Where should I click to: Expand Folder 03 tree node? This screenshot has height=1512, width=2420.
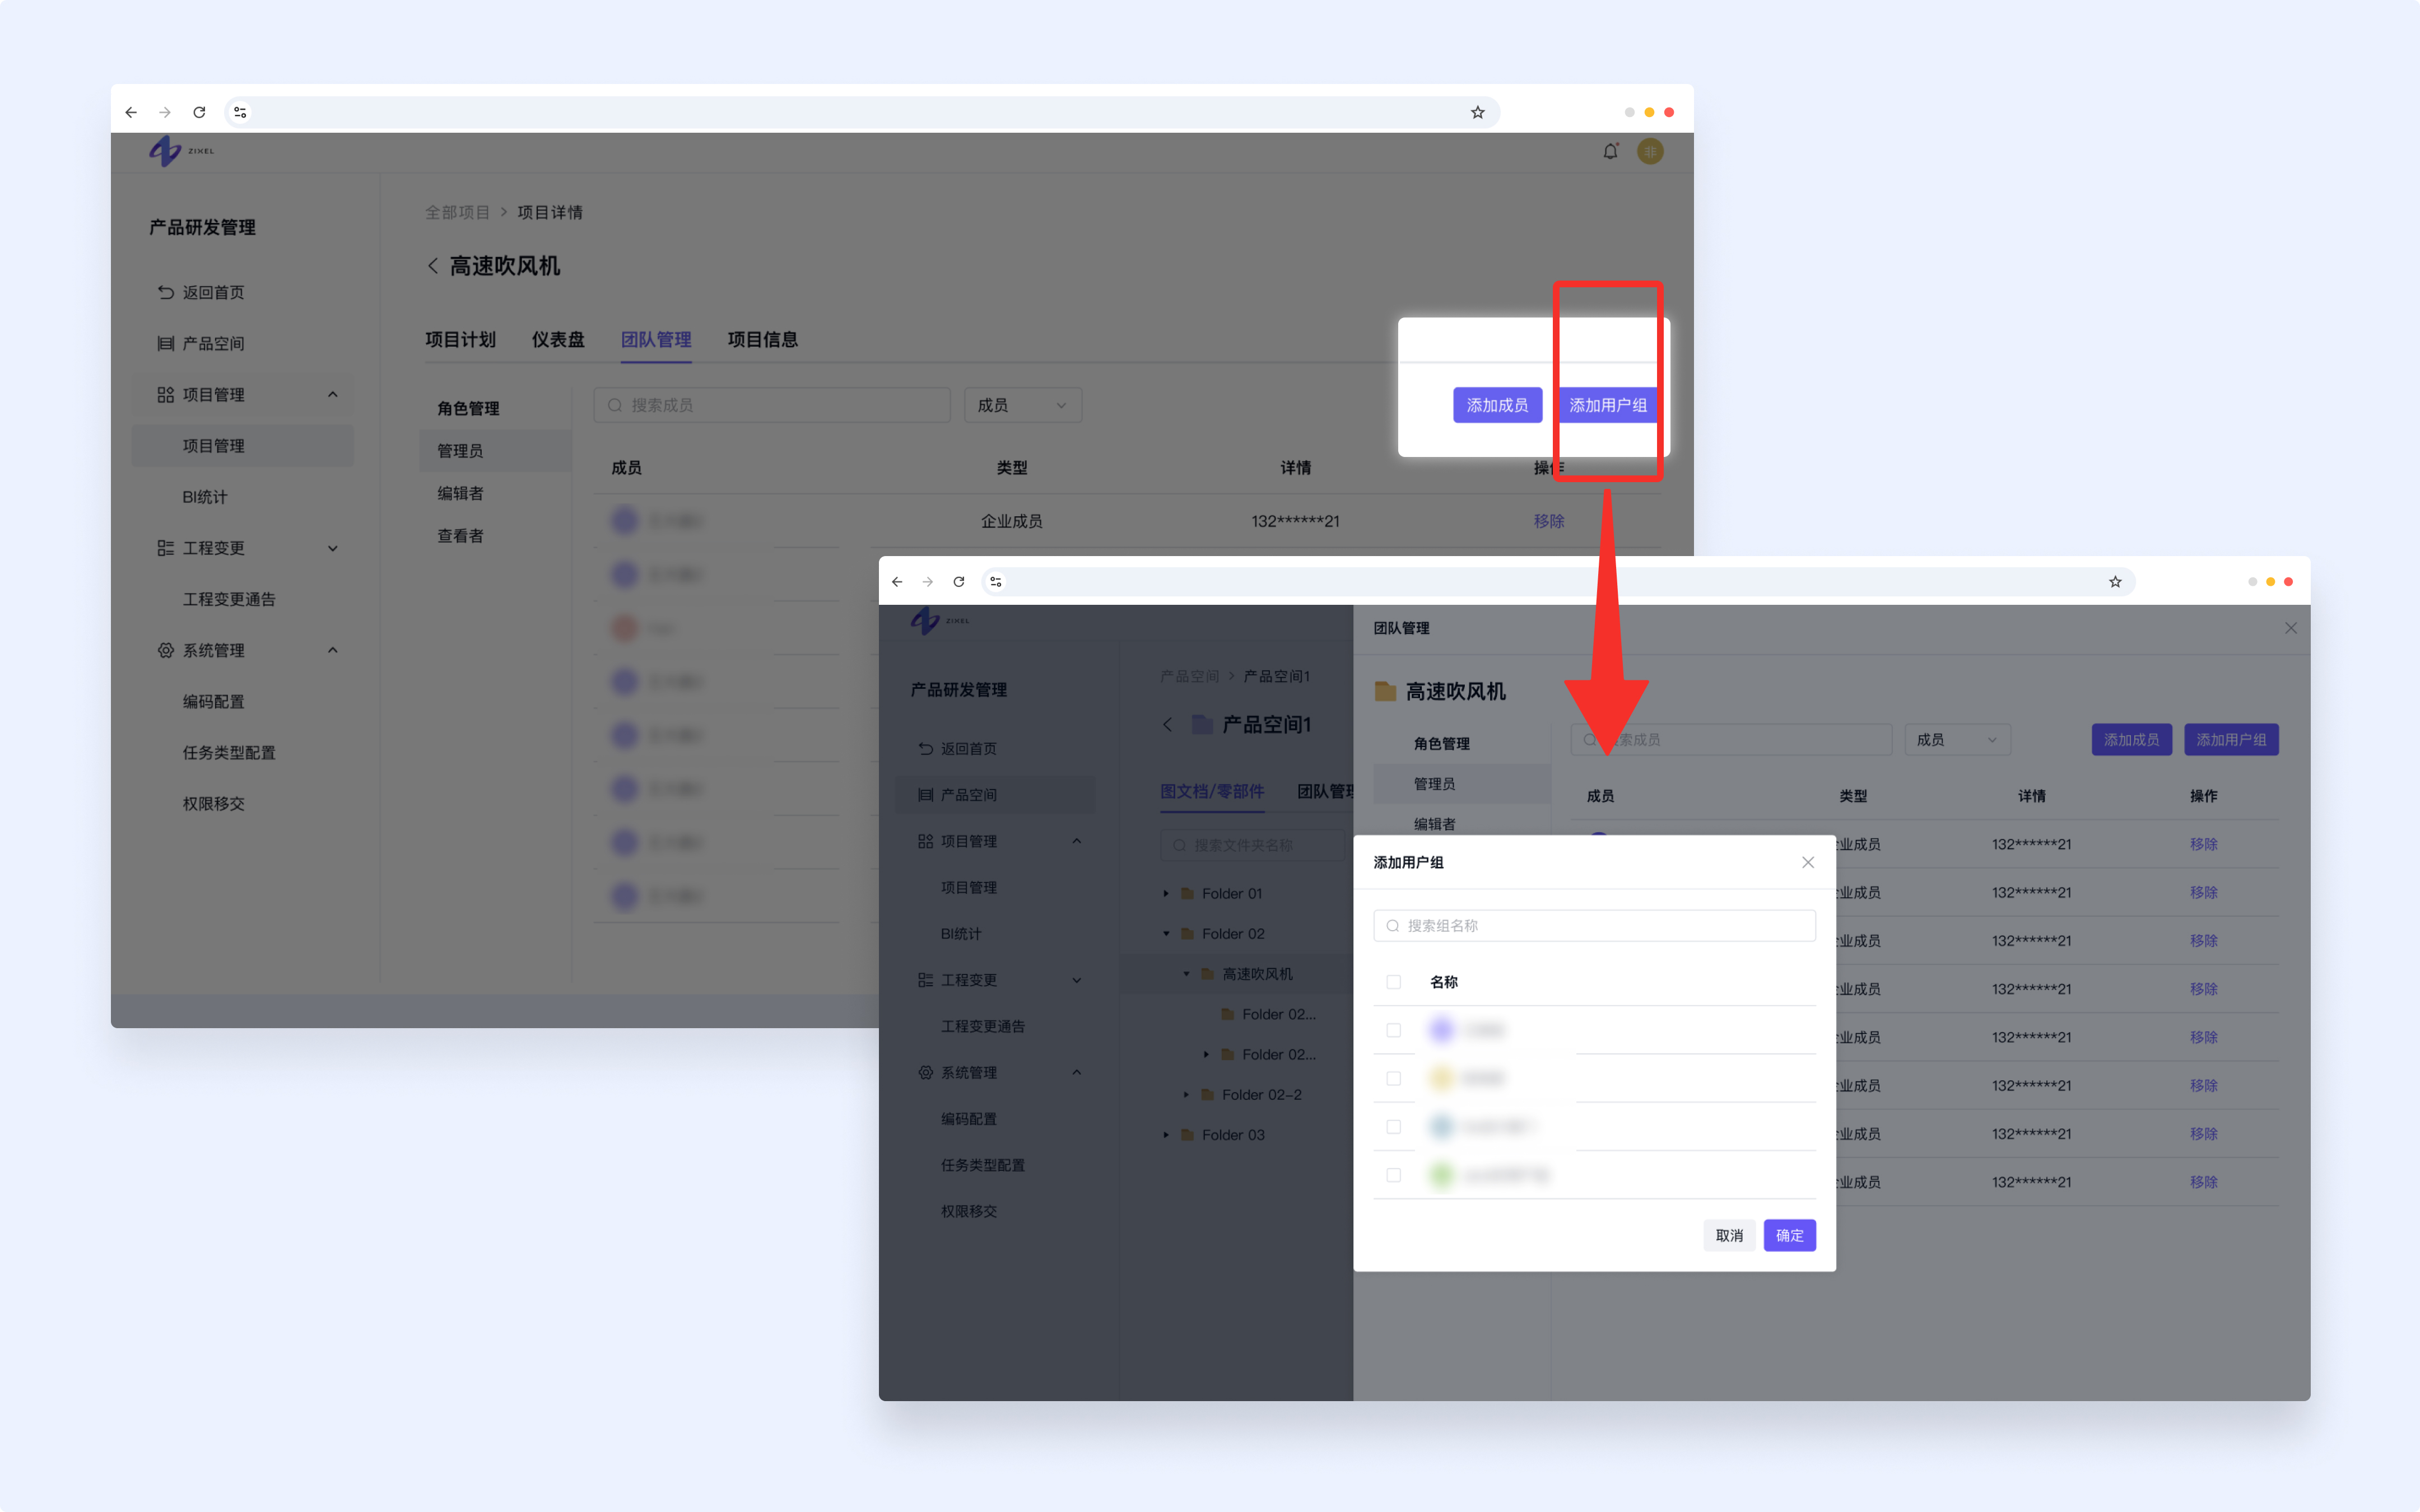click(x=1166, y=1135)
